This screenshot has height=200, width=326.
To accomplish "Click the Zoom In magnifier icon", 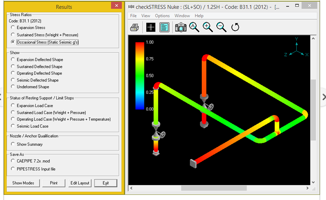I will [208, 27].
